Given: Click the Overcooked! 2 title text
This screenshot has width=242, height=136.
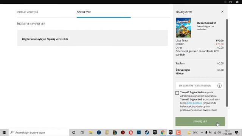Looking at the screenshot, I should pyautogui.click(x=206, y=23).
